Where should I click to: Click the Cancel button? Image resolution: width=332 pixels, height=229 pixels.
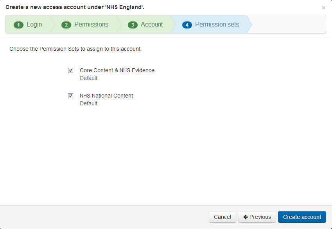tap(222, 217)
